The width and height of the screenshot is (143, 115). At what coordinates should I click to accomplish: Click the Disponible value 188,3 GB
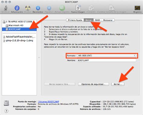[119, 104]
